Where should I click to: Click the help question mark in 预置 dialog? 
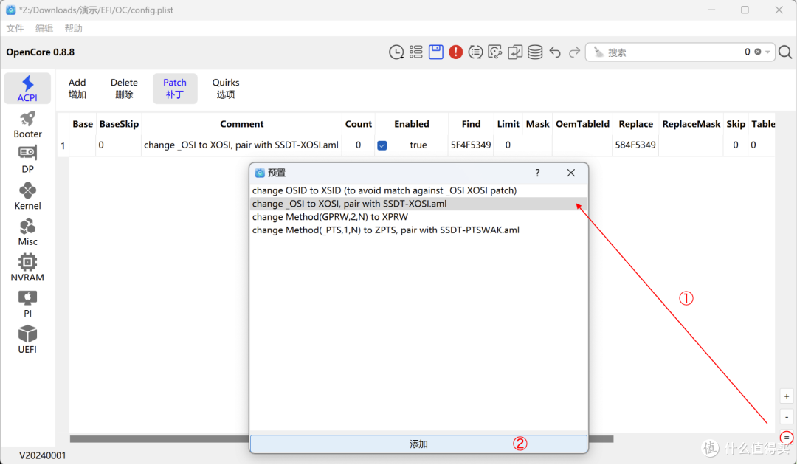[537, 173]
